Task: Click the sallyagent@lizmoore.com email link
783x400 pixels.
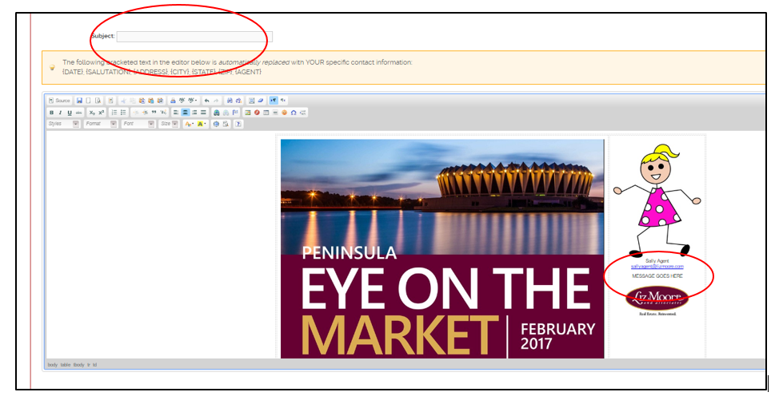Action: (x=657, y=266)
